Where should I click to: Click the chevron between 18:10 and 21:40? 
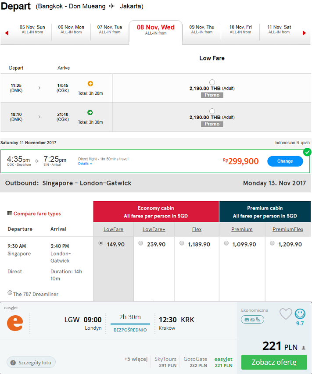coord(39,117)
